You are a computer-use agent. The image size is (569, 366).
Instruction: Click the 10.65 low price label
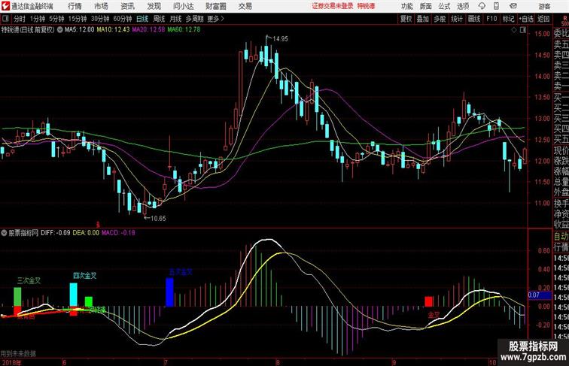coord(158,219)
